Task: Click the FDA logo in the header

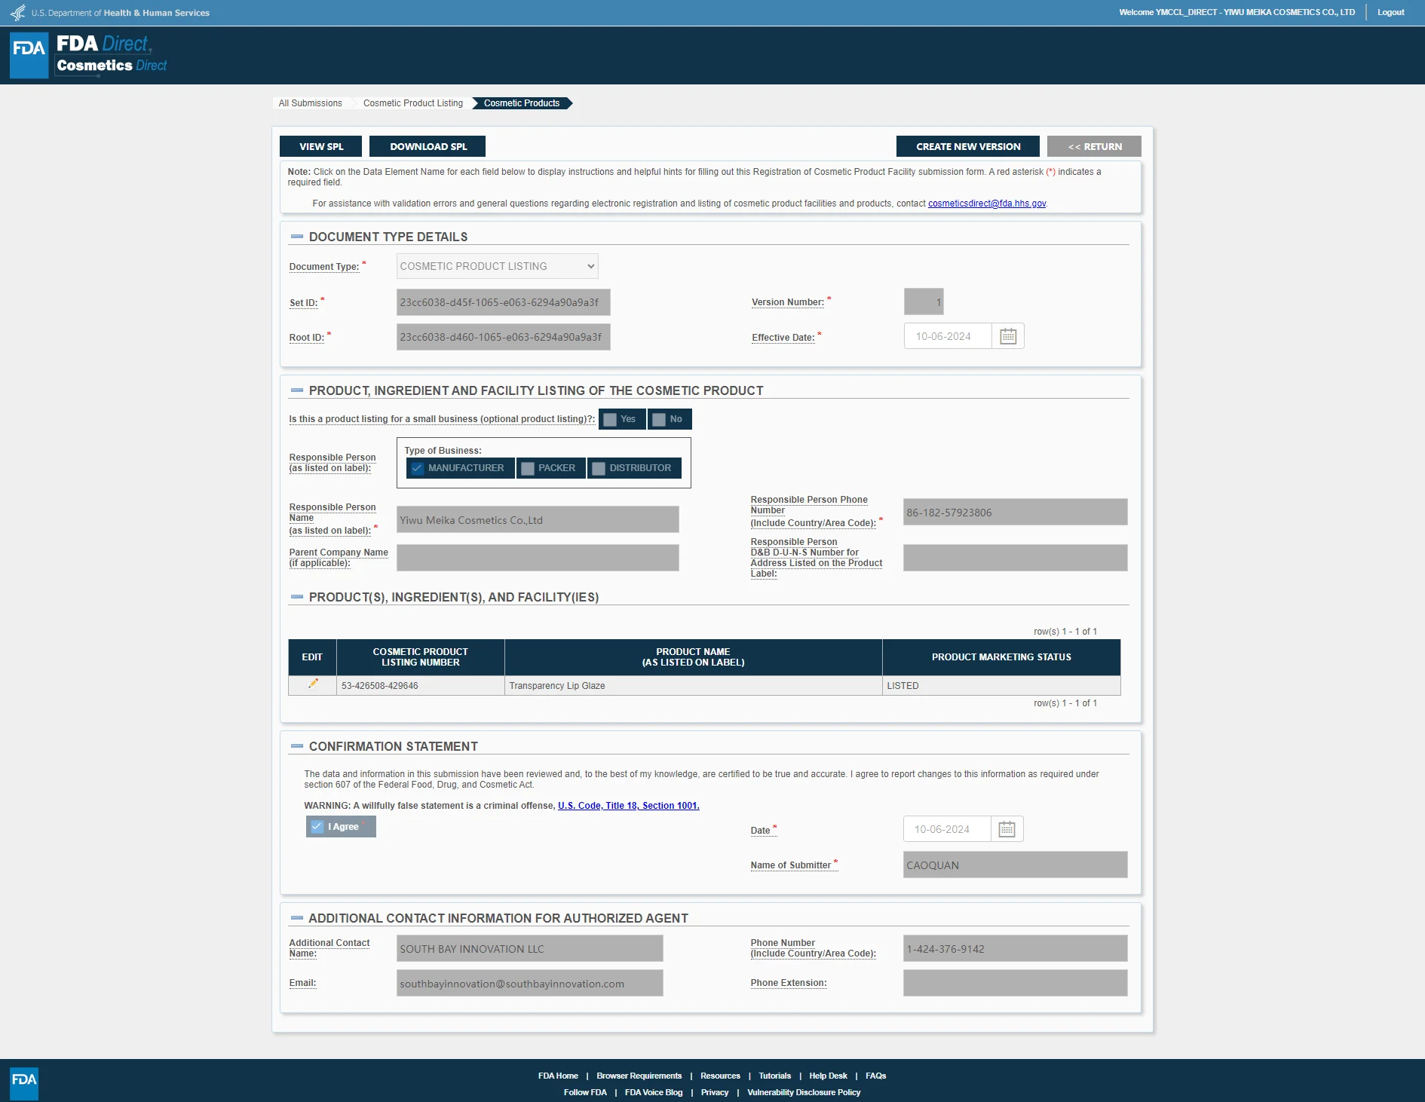Action: click(x=29, y=55)
